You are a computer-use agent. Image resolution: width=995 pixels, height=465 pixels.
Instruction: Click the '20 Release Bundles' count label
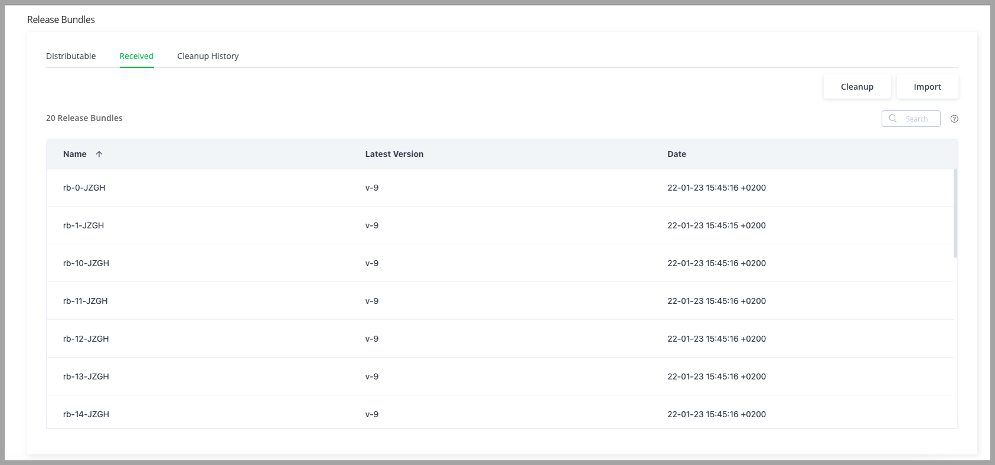pos(84,118)
